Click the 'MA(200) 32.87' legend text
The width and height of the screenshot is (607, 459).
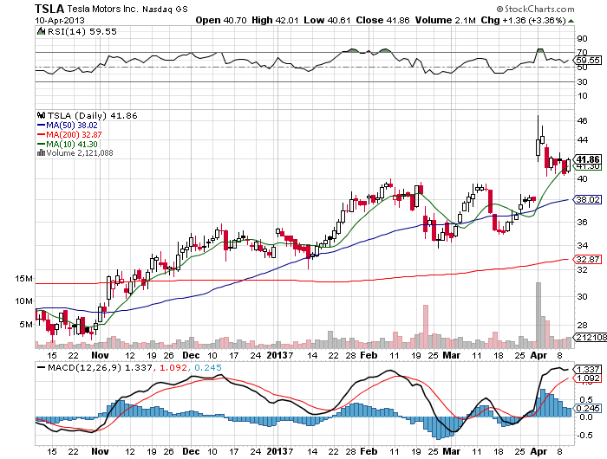click(x=74, y=134)
